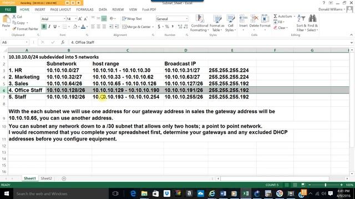Screen dimensions: 355x199
Task: Enable Wrap Text
Action: pos(132,19)
